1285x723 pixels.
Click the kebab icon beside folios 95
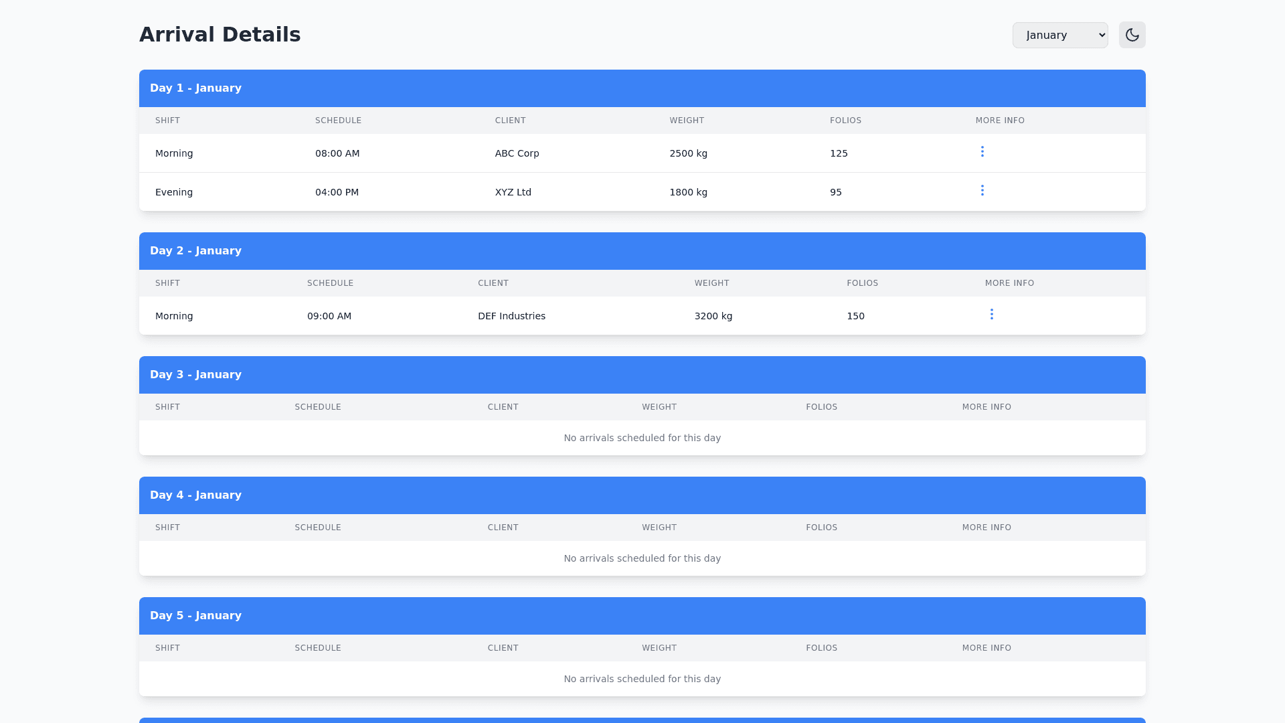(982, 191)
